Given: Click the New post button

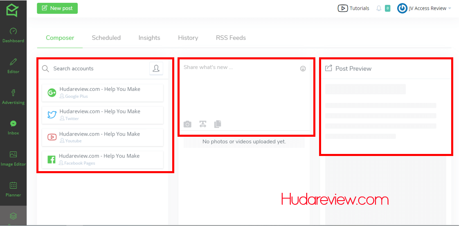Looking at the screenshot, I should point(57,8).
